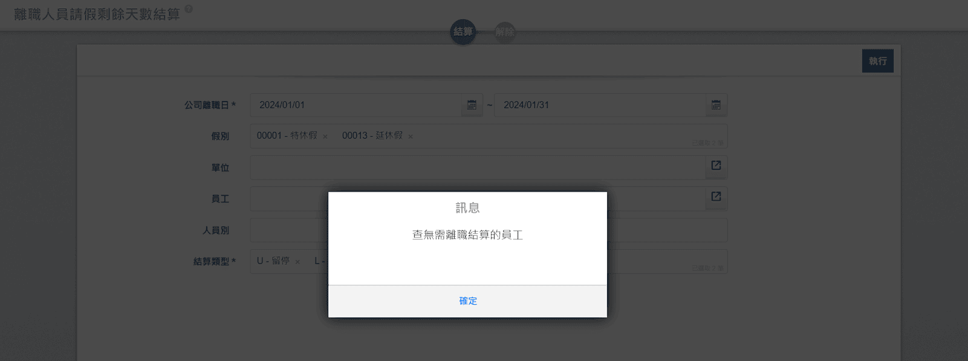The image size is (968, 361).
Task: Open the 員工 lookup window icon
Action: (716, 197)
